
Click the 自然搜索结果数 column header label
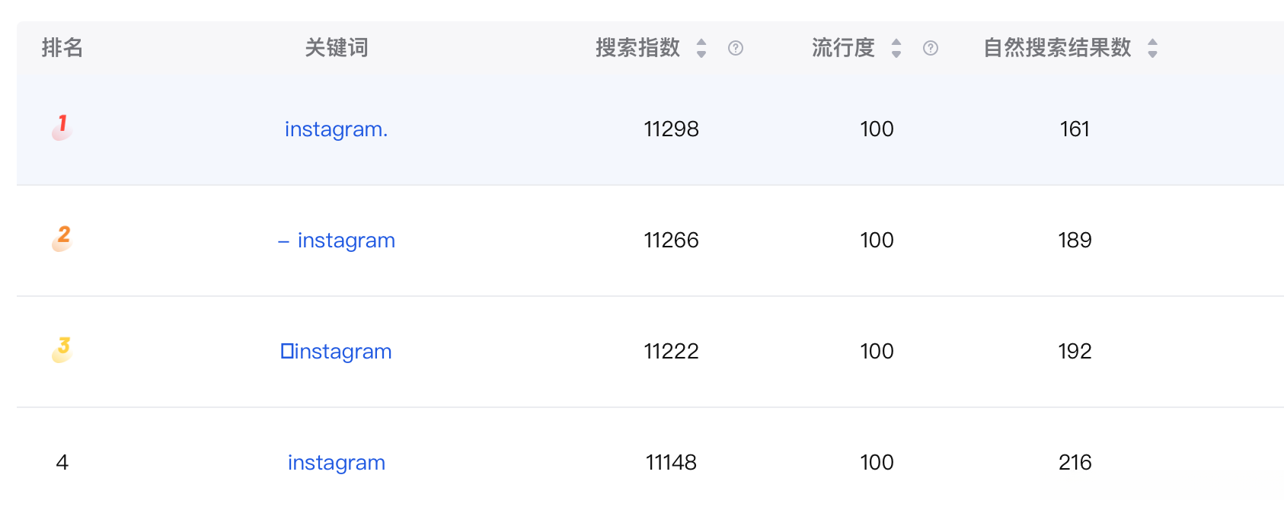tap(1057, 48)
